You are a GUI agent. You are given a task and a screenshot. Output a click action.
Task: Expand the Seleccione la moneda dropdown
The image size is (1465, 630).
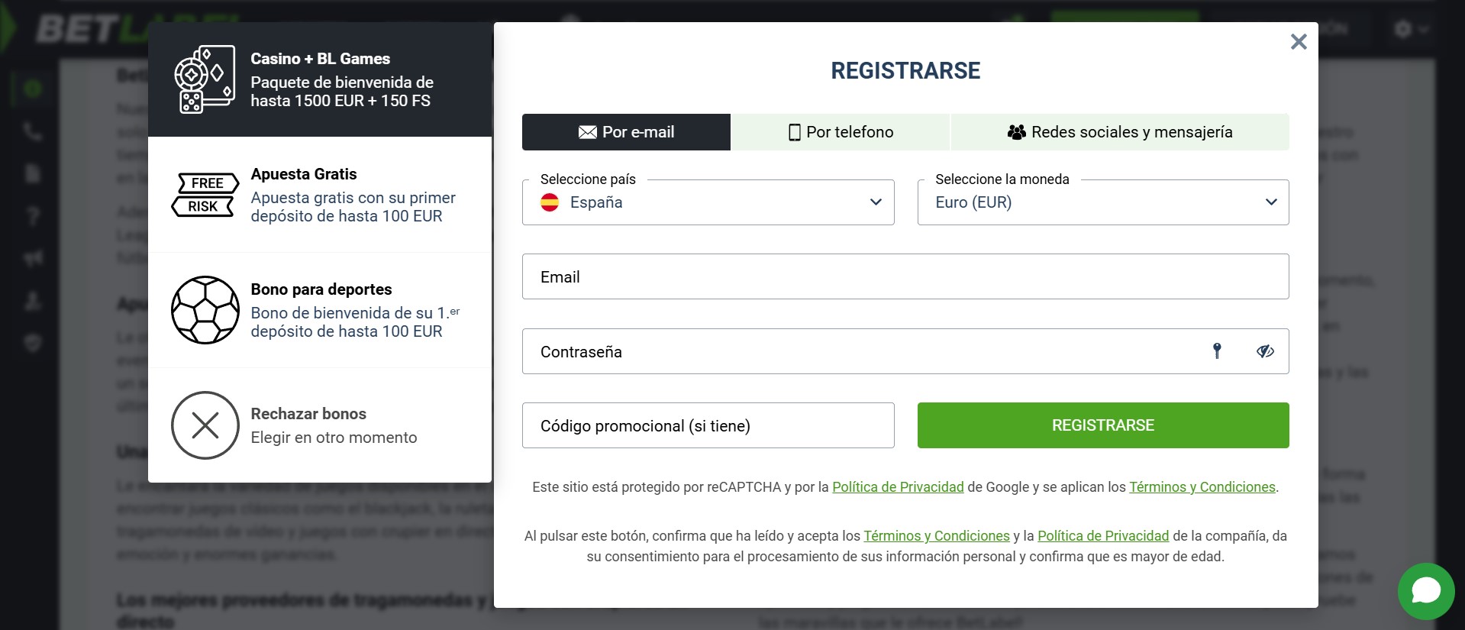(x=1102, y=202)
